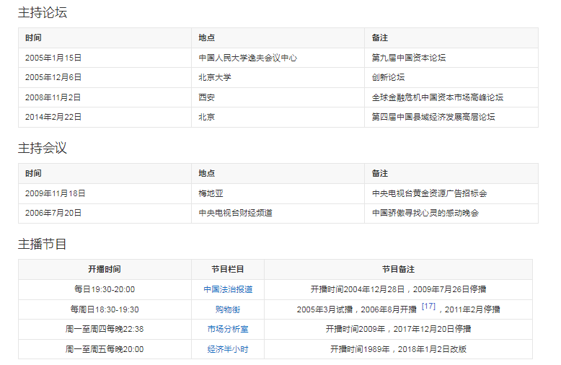Click the 主持会议 section heading
The width and height of the screenshot is (561, 365).
pos(43,148)
